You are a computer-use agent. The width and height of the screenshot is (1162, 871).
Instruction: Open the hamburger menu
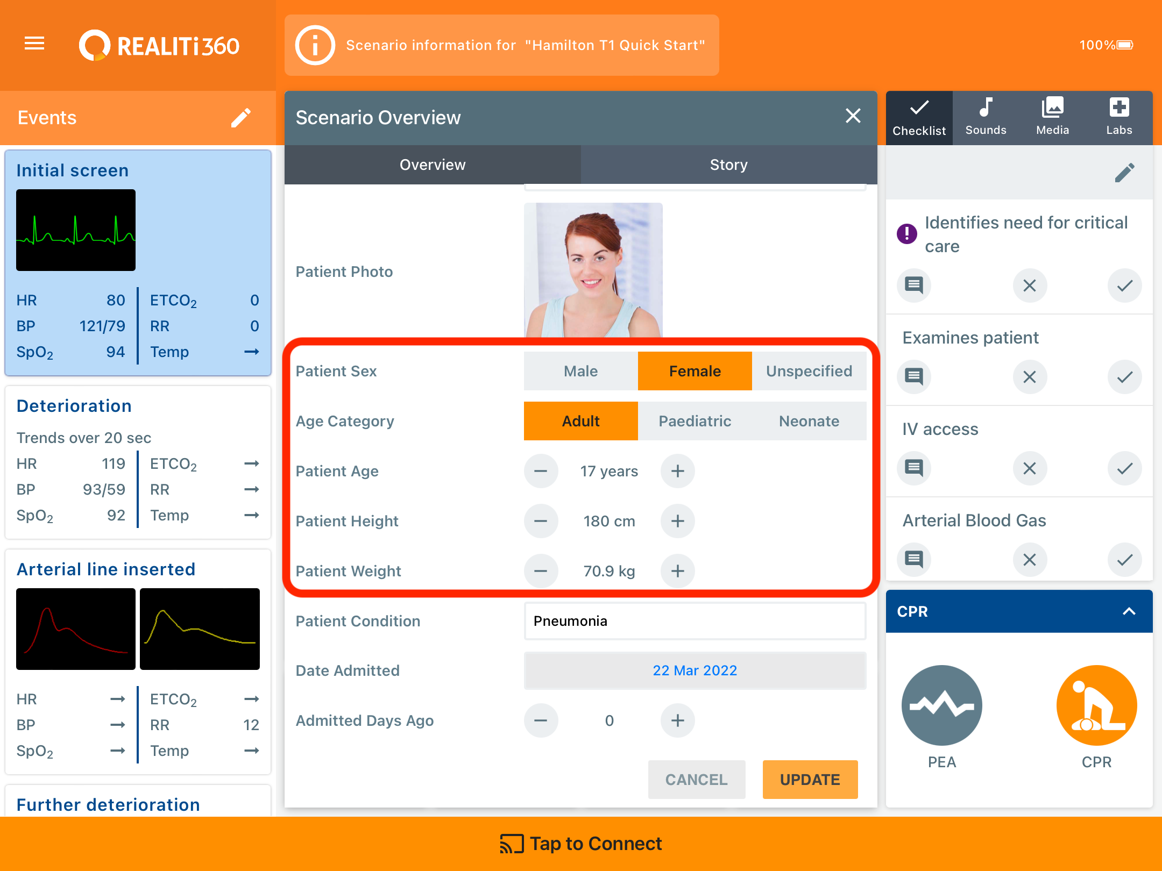(34, 44)
